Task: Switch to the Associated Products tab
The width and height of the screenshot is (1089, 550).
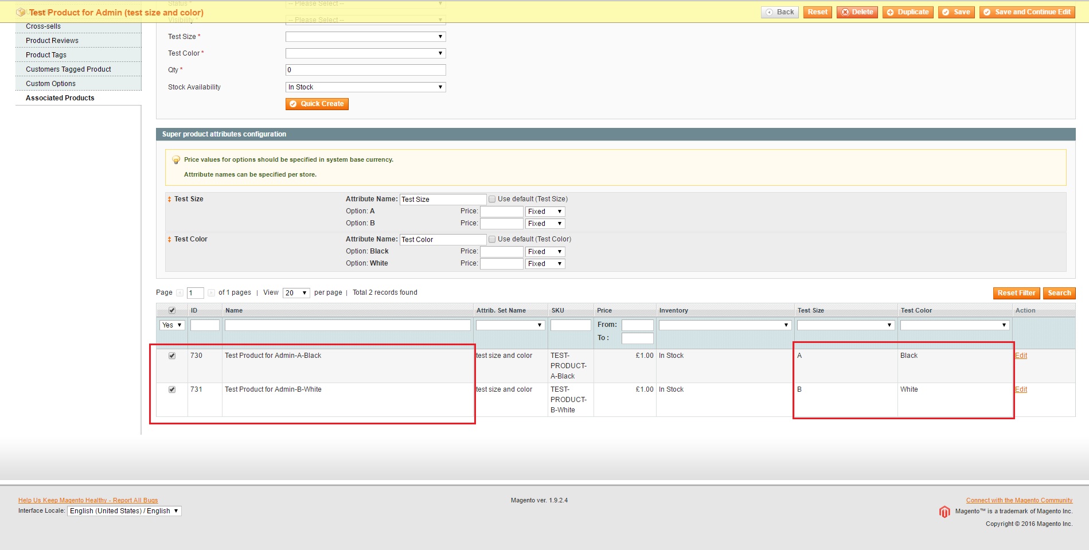Action: click(x=60, y=97)
